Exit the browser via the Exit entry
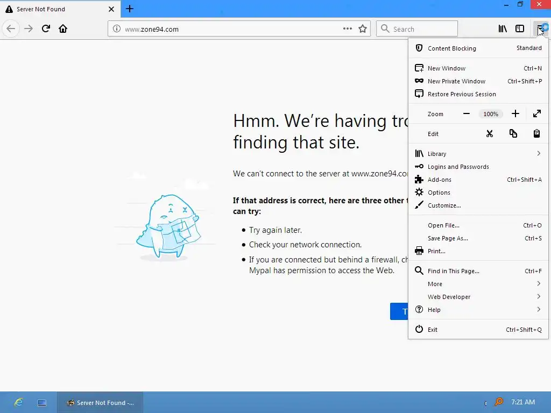Screen dimensions: 551x413 coord(478,330)
